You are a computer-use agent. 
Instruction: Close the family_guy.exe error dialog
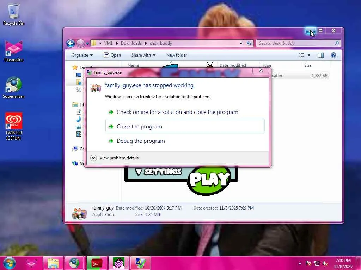[x=261, y=71]
